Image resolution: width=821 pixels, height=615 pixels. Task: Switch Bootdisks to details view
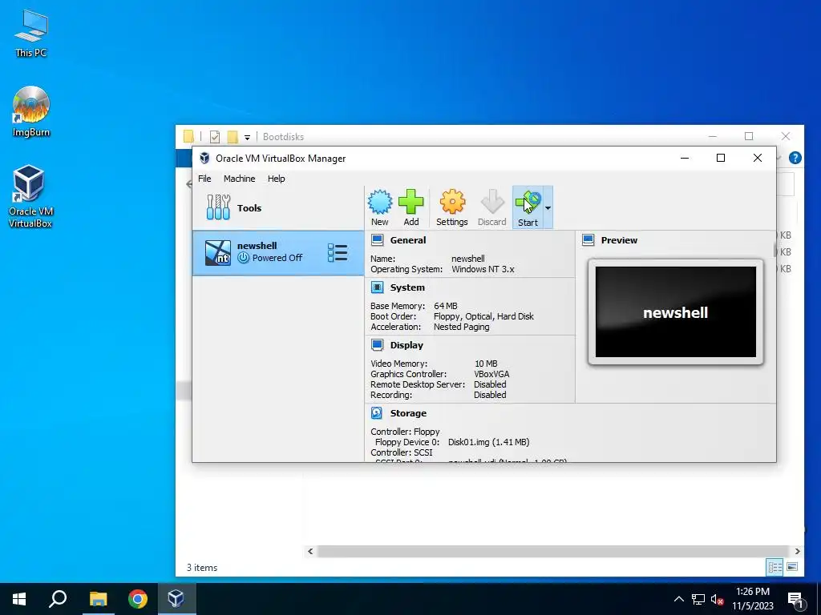[775, 567]
